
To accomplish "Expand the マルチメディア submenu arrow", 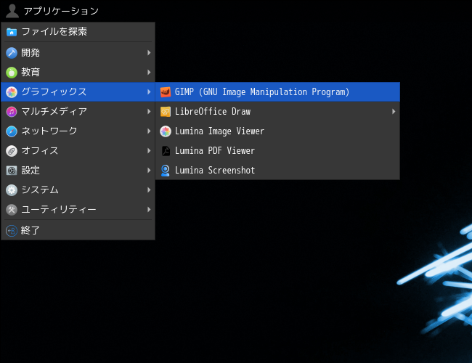I will 149,112.
